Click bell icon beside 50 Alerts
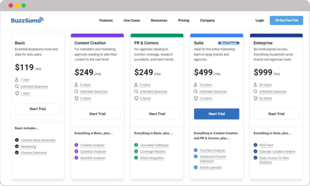The image size is (310, 186). coord(256,98)
